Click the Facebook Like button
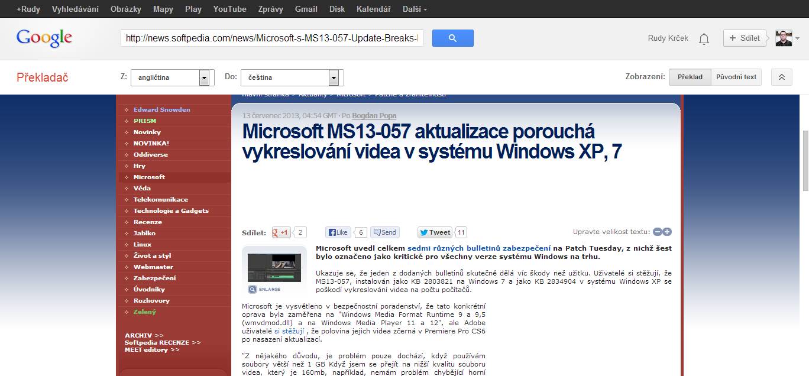This screenshot has width=809, height=376. [x=339, y=232]
